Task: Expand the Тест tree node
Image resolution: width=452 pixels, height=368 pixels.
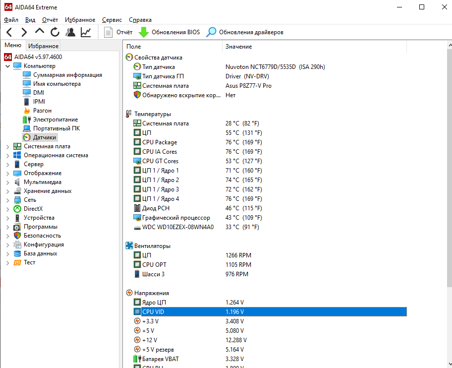Action: click(x=8, y=263)
